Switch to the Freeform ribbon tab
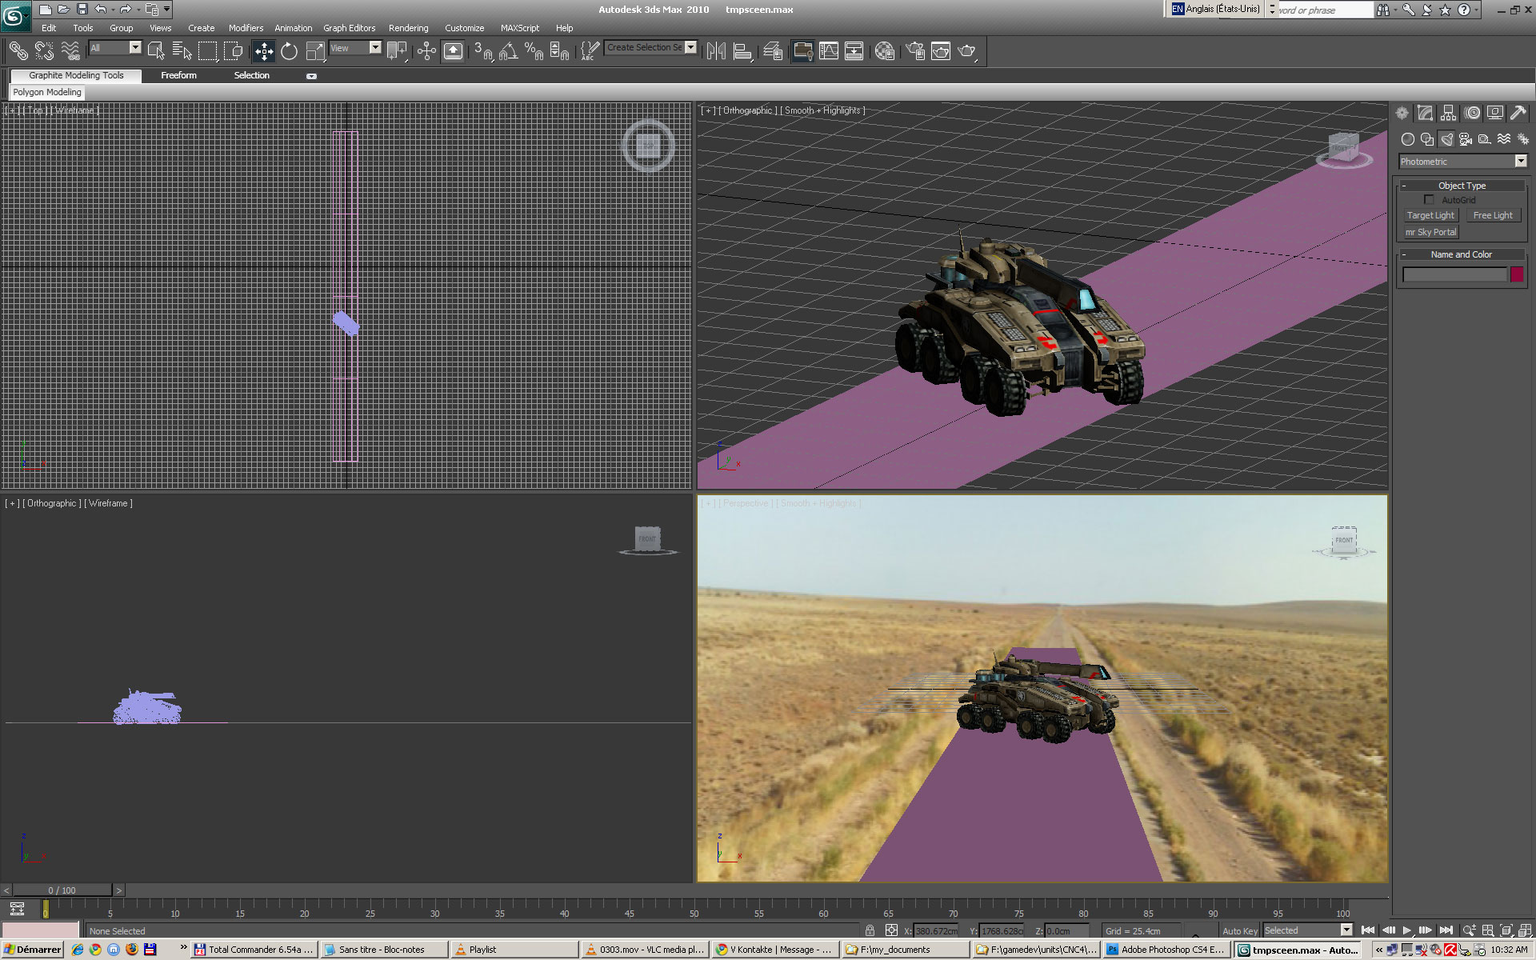 point(178,75)
